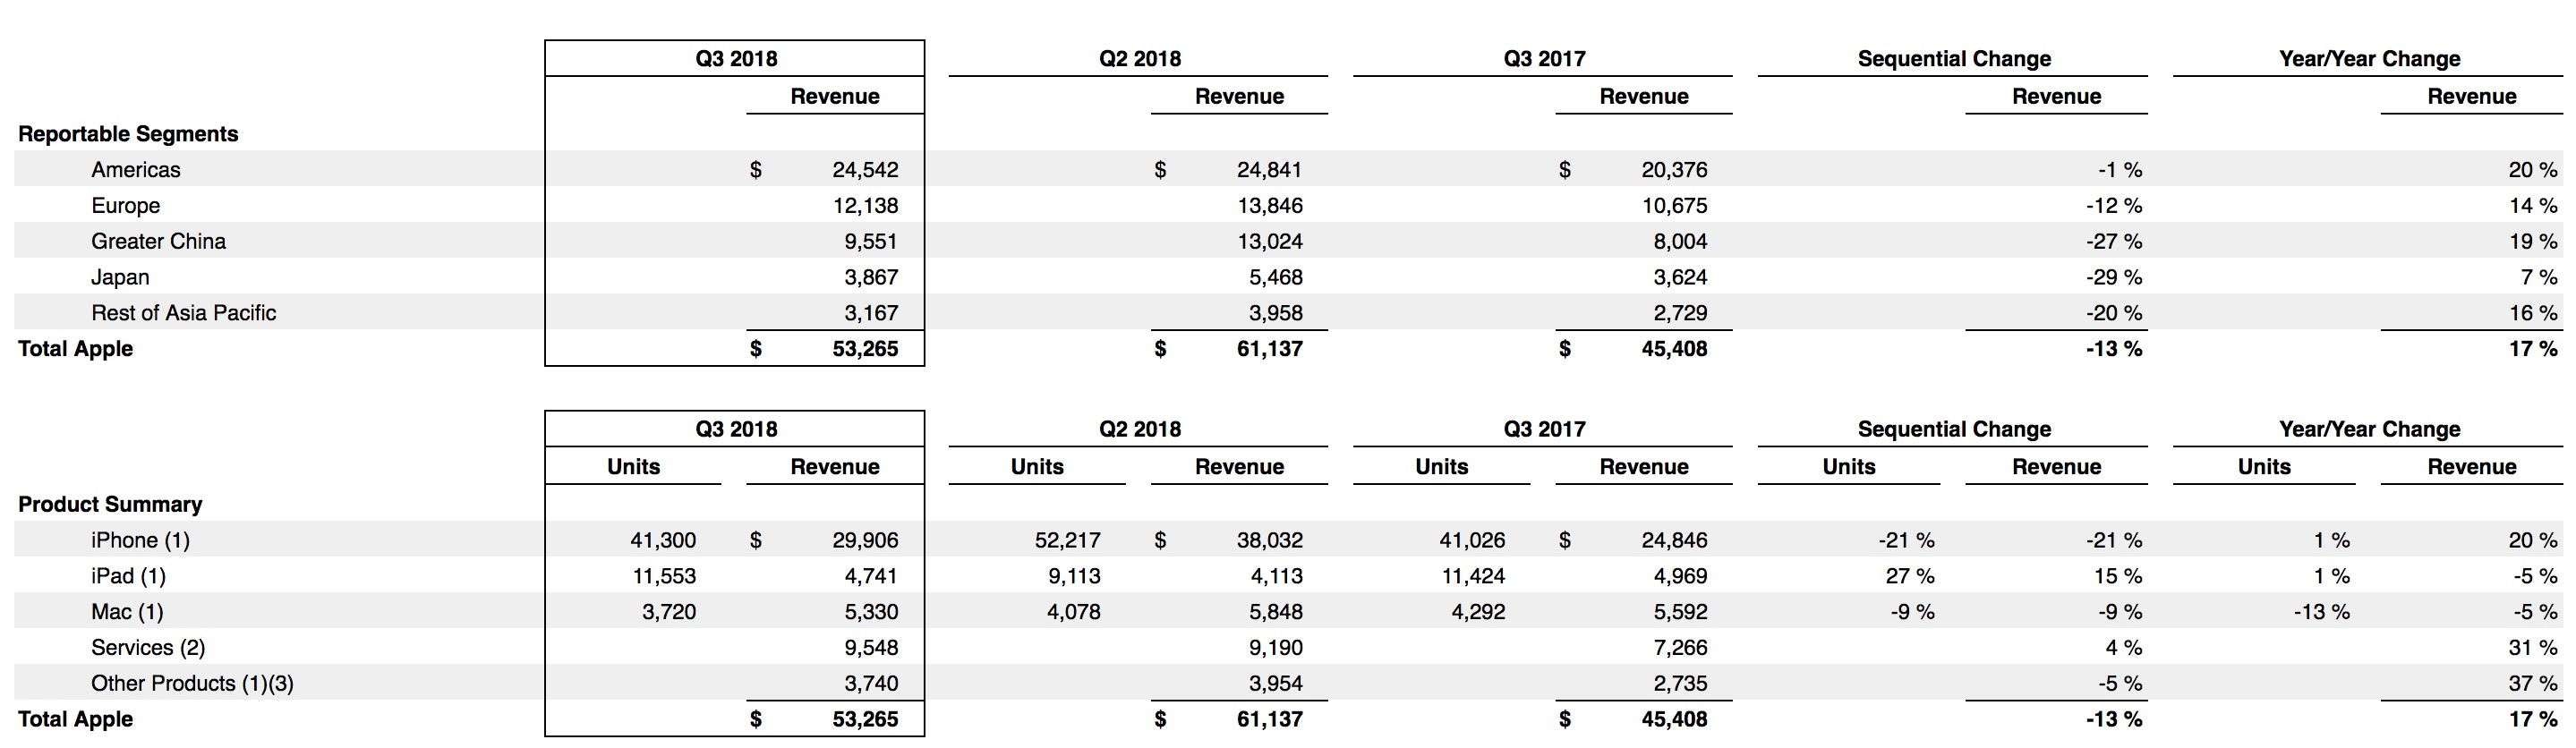Select Services Q3 2017 revenue 7,266
This screenshot has width=2576, height=748.
1680,648
